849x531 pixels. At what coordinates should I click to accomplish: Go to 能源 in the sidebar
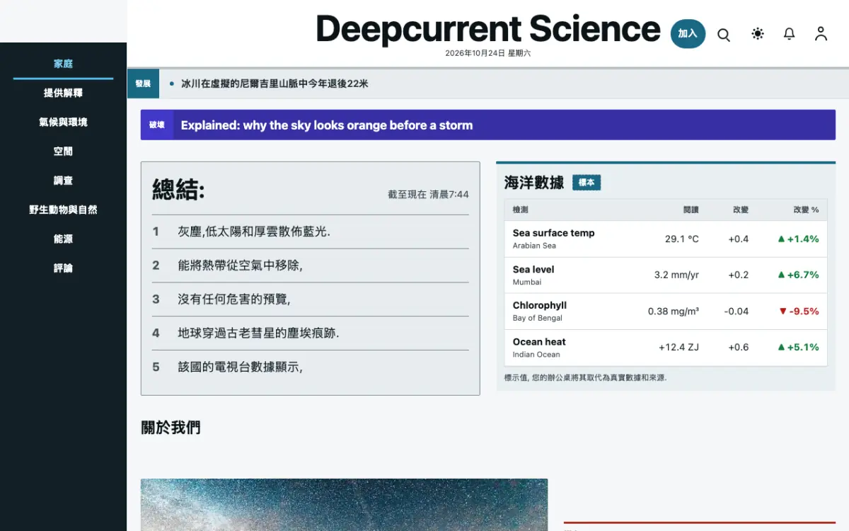[x=63, y=239]
